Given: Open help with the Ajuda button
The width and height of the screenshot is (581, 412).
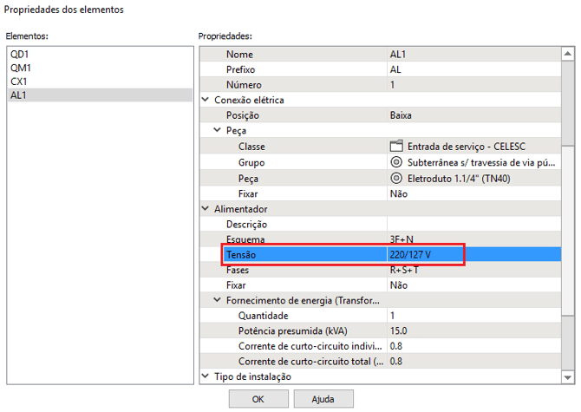Looking at the screenshot, I should coord(324,400).
